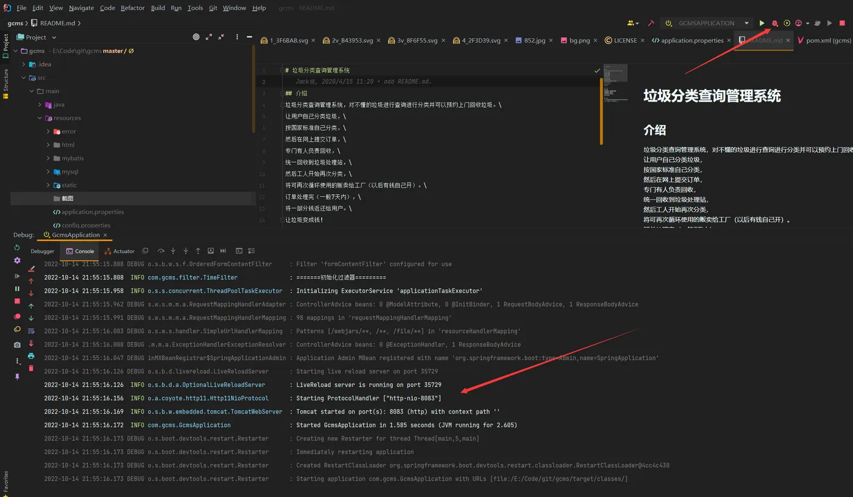The width and height of the screenshot is (853, 497).
Task: Open the Navigate menu
Action: (x=81, y=8)
